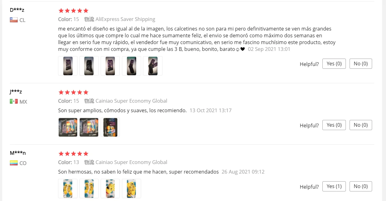View fourth photo in M***n review
The image size is (386, 201).
(x=132, y=188)
